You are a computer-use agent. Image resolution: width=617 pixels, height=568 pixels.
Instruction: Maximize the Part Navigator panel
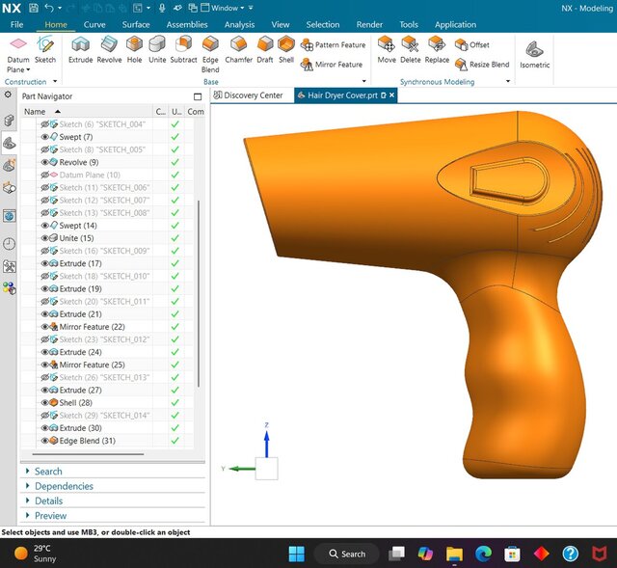[198, 96]
